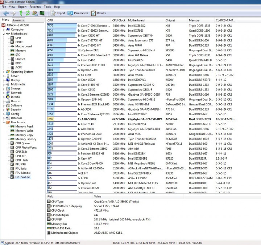261x245 pixels.
Task: Sort by the Motherboard column header
Action: tap(145, 20)
